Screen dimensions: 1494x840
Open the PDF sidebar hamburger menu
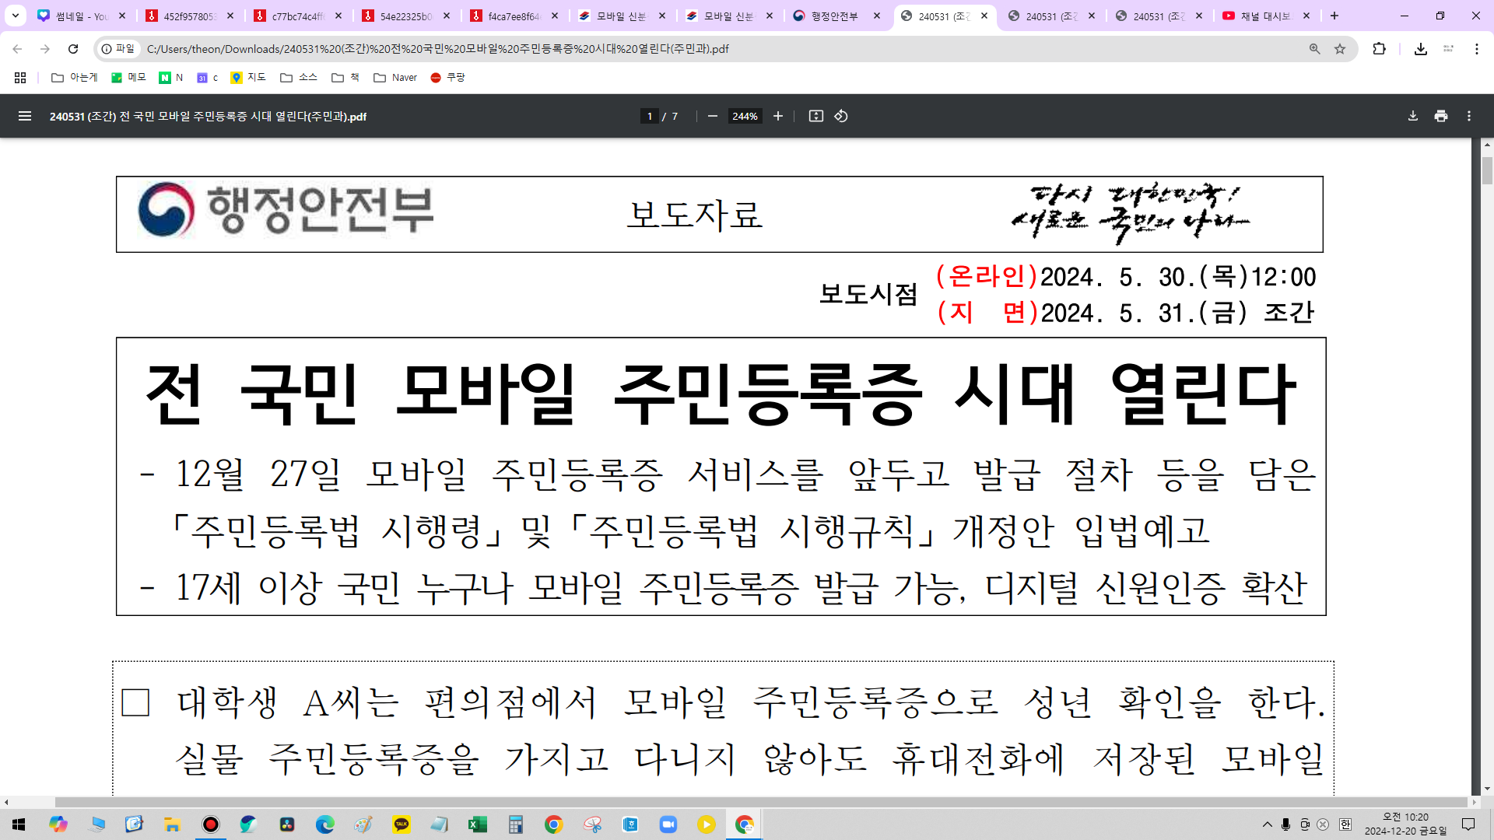25,116
